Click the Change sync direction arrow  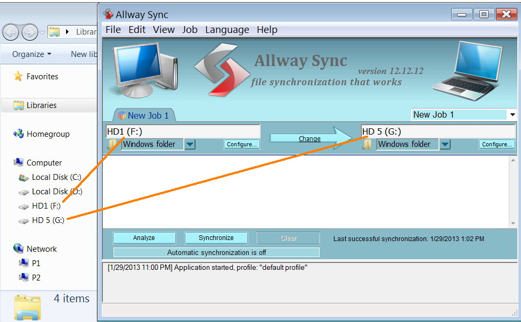pyautogui.click(x=310, y=138)
